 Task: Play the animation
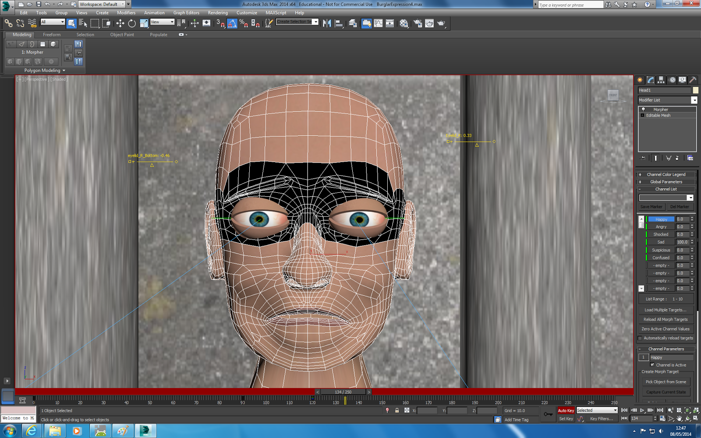pos(642,410)
